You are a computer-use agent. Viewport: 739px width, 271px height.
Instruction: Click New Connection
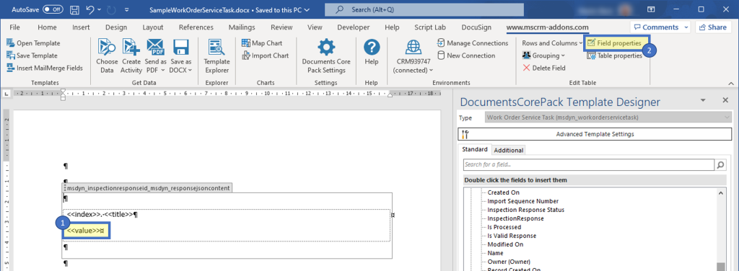[466, 55]
